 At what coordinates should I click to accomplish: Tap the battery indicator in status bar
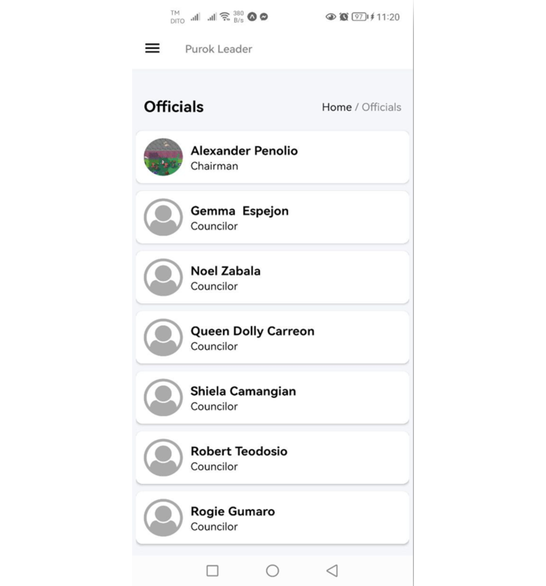(359, 17)
